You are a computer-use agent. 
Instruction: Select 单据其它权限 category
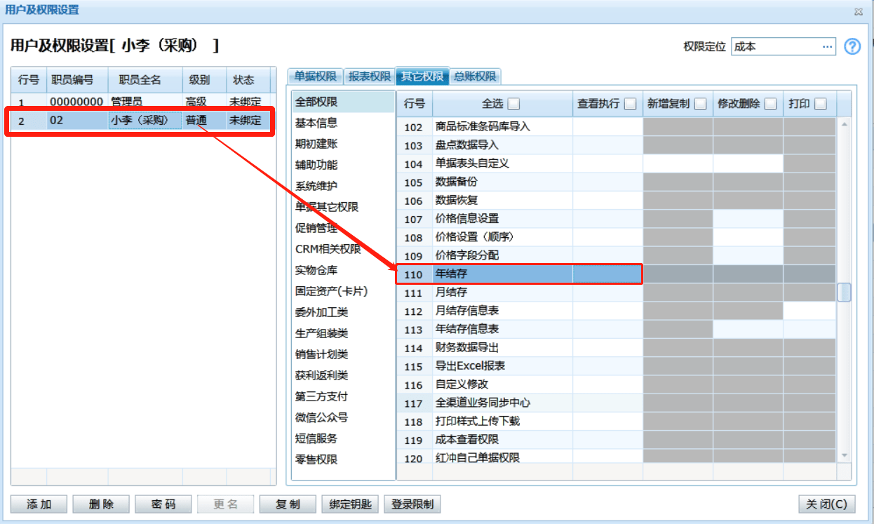point(344,207)
